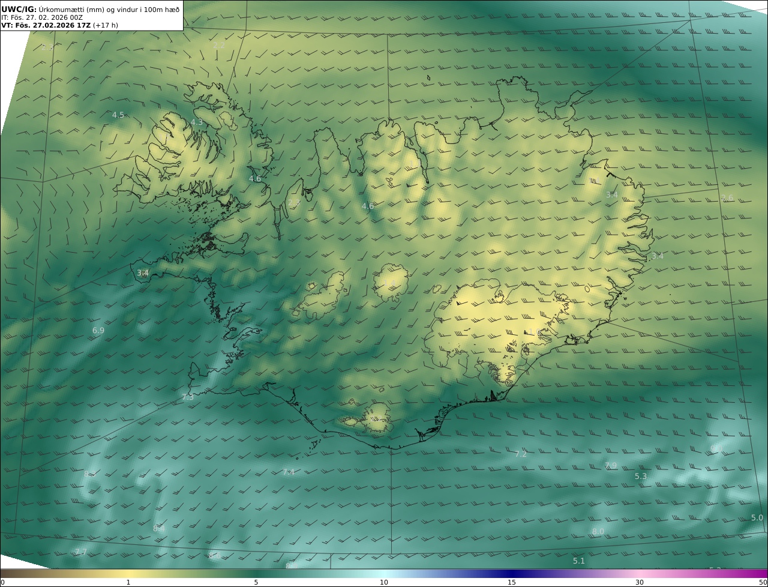Screen dimensions: 768x587
Task: Click the 5 tick on color scale
Action: click(256, 582)
